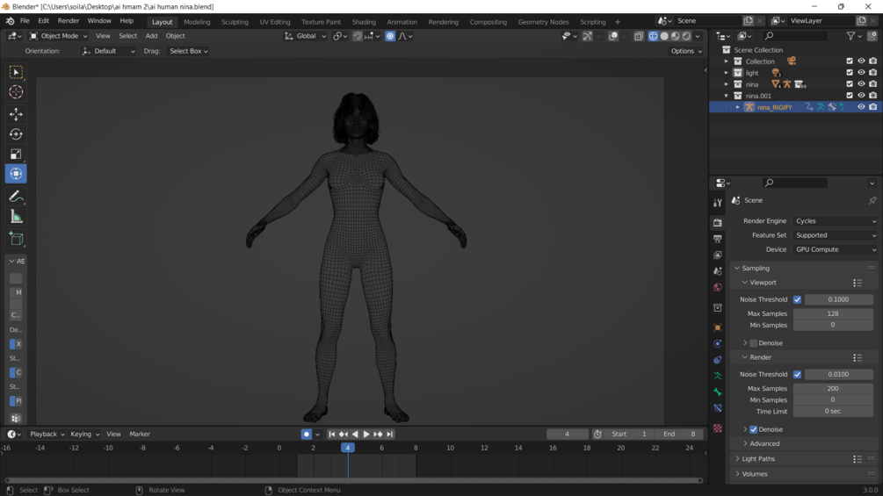Select the Rotate tool
The width and height of the screenshot is (883, 496).
click(16, 134)
